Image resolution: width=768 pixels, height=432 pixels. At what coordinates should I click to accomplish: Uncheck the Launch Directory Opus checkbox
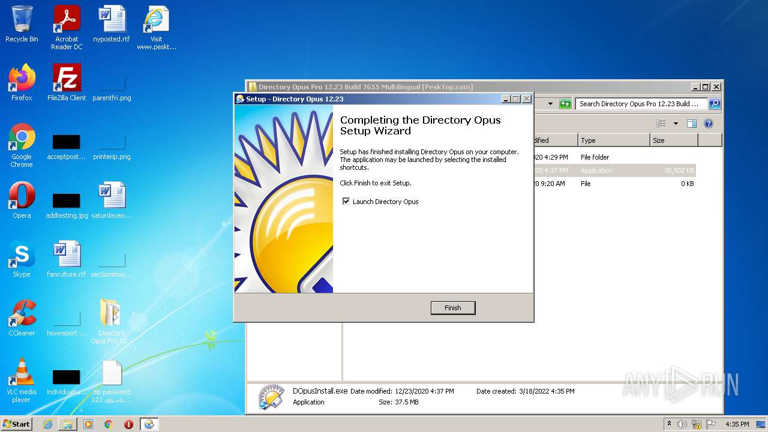[346, 201]
